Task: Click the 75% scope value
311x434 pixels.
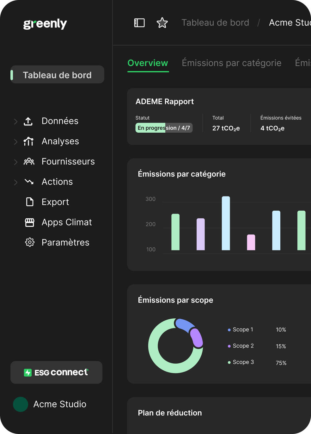Action: [281, 363]
